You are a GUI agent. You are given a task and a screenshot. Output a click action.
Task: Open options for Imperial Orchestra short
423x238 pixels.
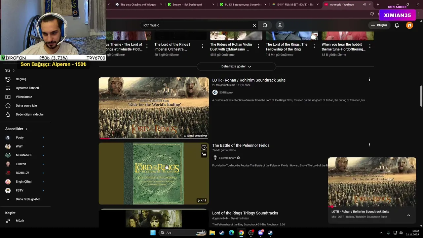(x=203, y=46)
